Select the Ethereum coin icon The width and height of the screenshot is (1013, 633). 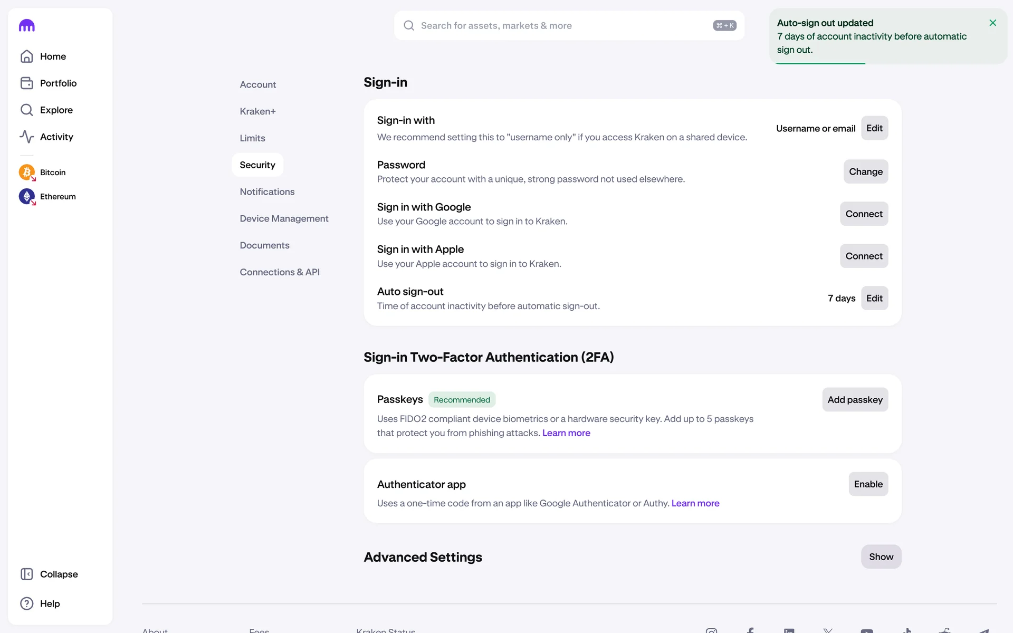point(26,196)
